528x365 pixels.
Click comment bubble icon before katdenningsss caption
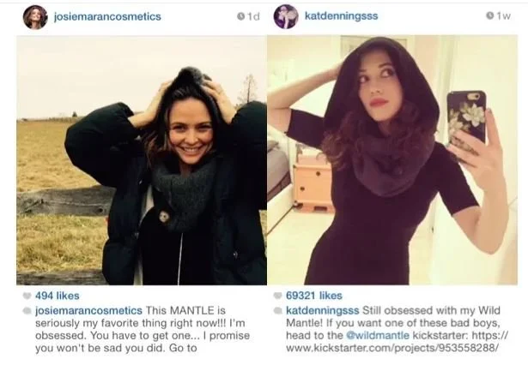(x=277, y=310)
